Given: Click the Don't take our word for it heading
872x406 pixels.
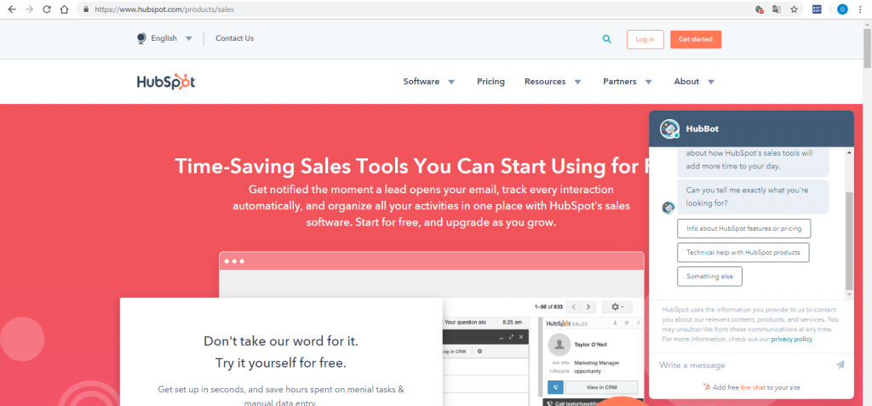Looking at the screenshot, I should 281,341.
